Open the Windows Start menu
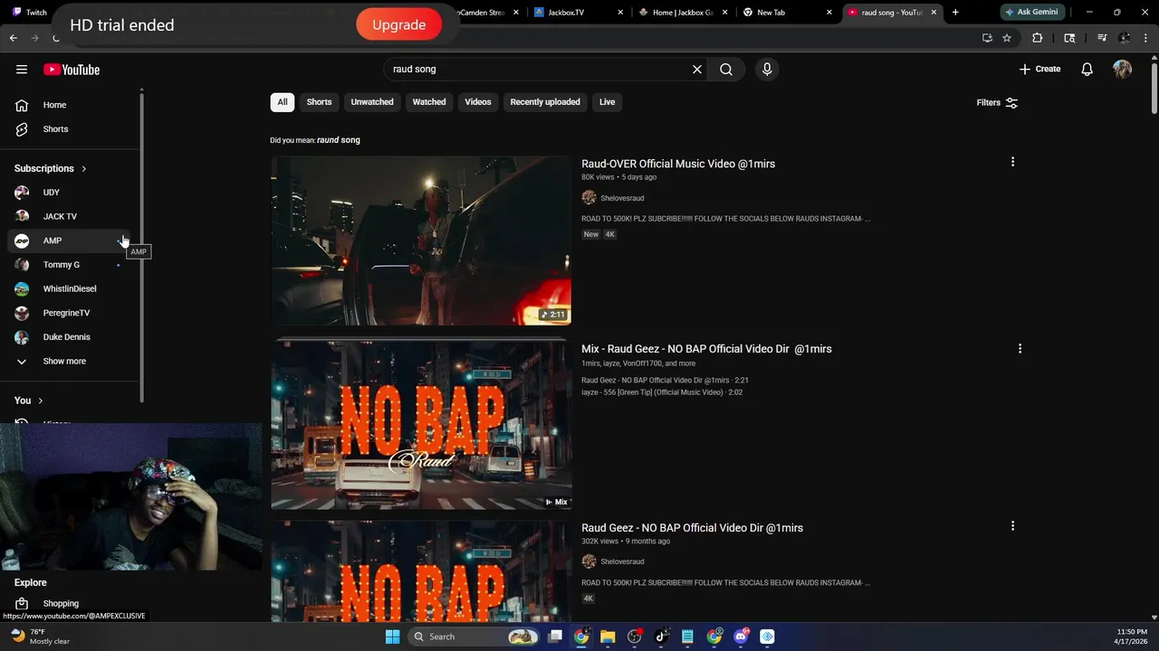The height and width of the screenshot is (651, 1159). coord(392,637)
